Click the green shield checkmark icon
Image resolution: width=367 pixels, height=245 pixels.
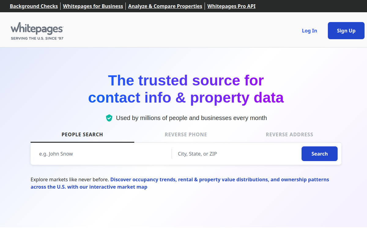pyautogui.click(x=109, y=118)
